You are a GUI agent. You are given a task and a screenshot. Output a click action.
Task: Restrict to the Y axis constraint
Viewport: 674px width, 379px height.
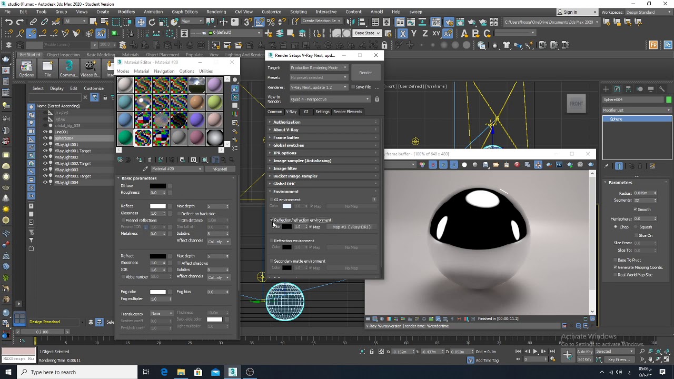pos(414,33)
